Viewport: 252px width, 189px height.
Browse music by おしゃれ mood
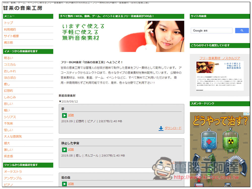(10, 71)
